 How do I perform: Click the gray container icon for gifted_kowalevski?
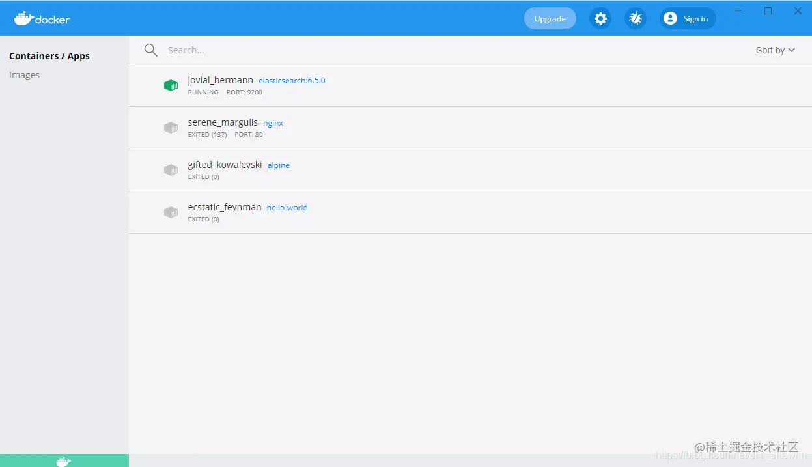(x=171, y=170)
